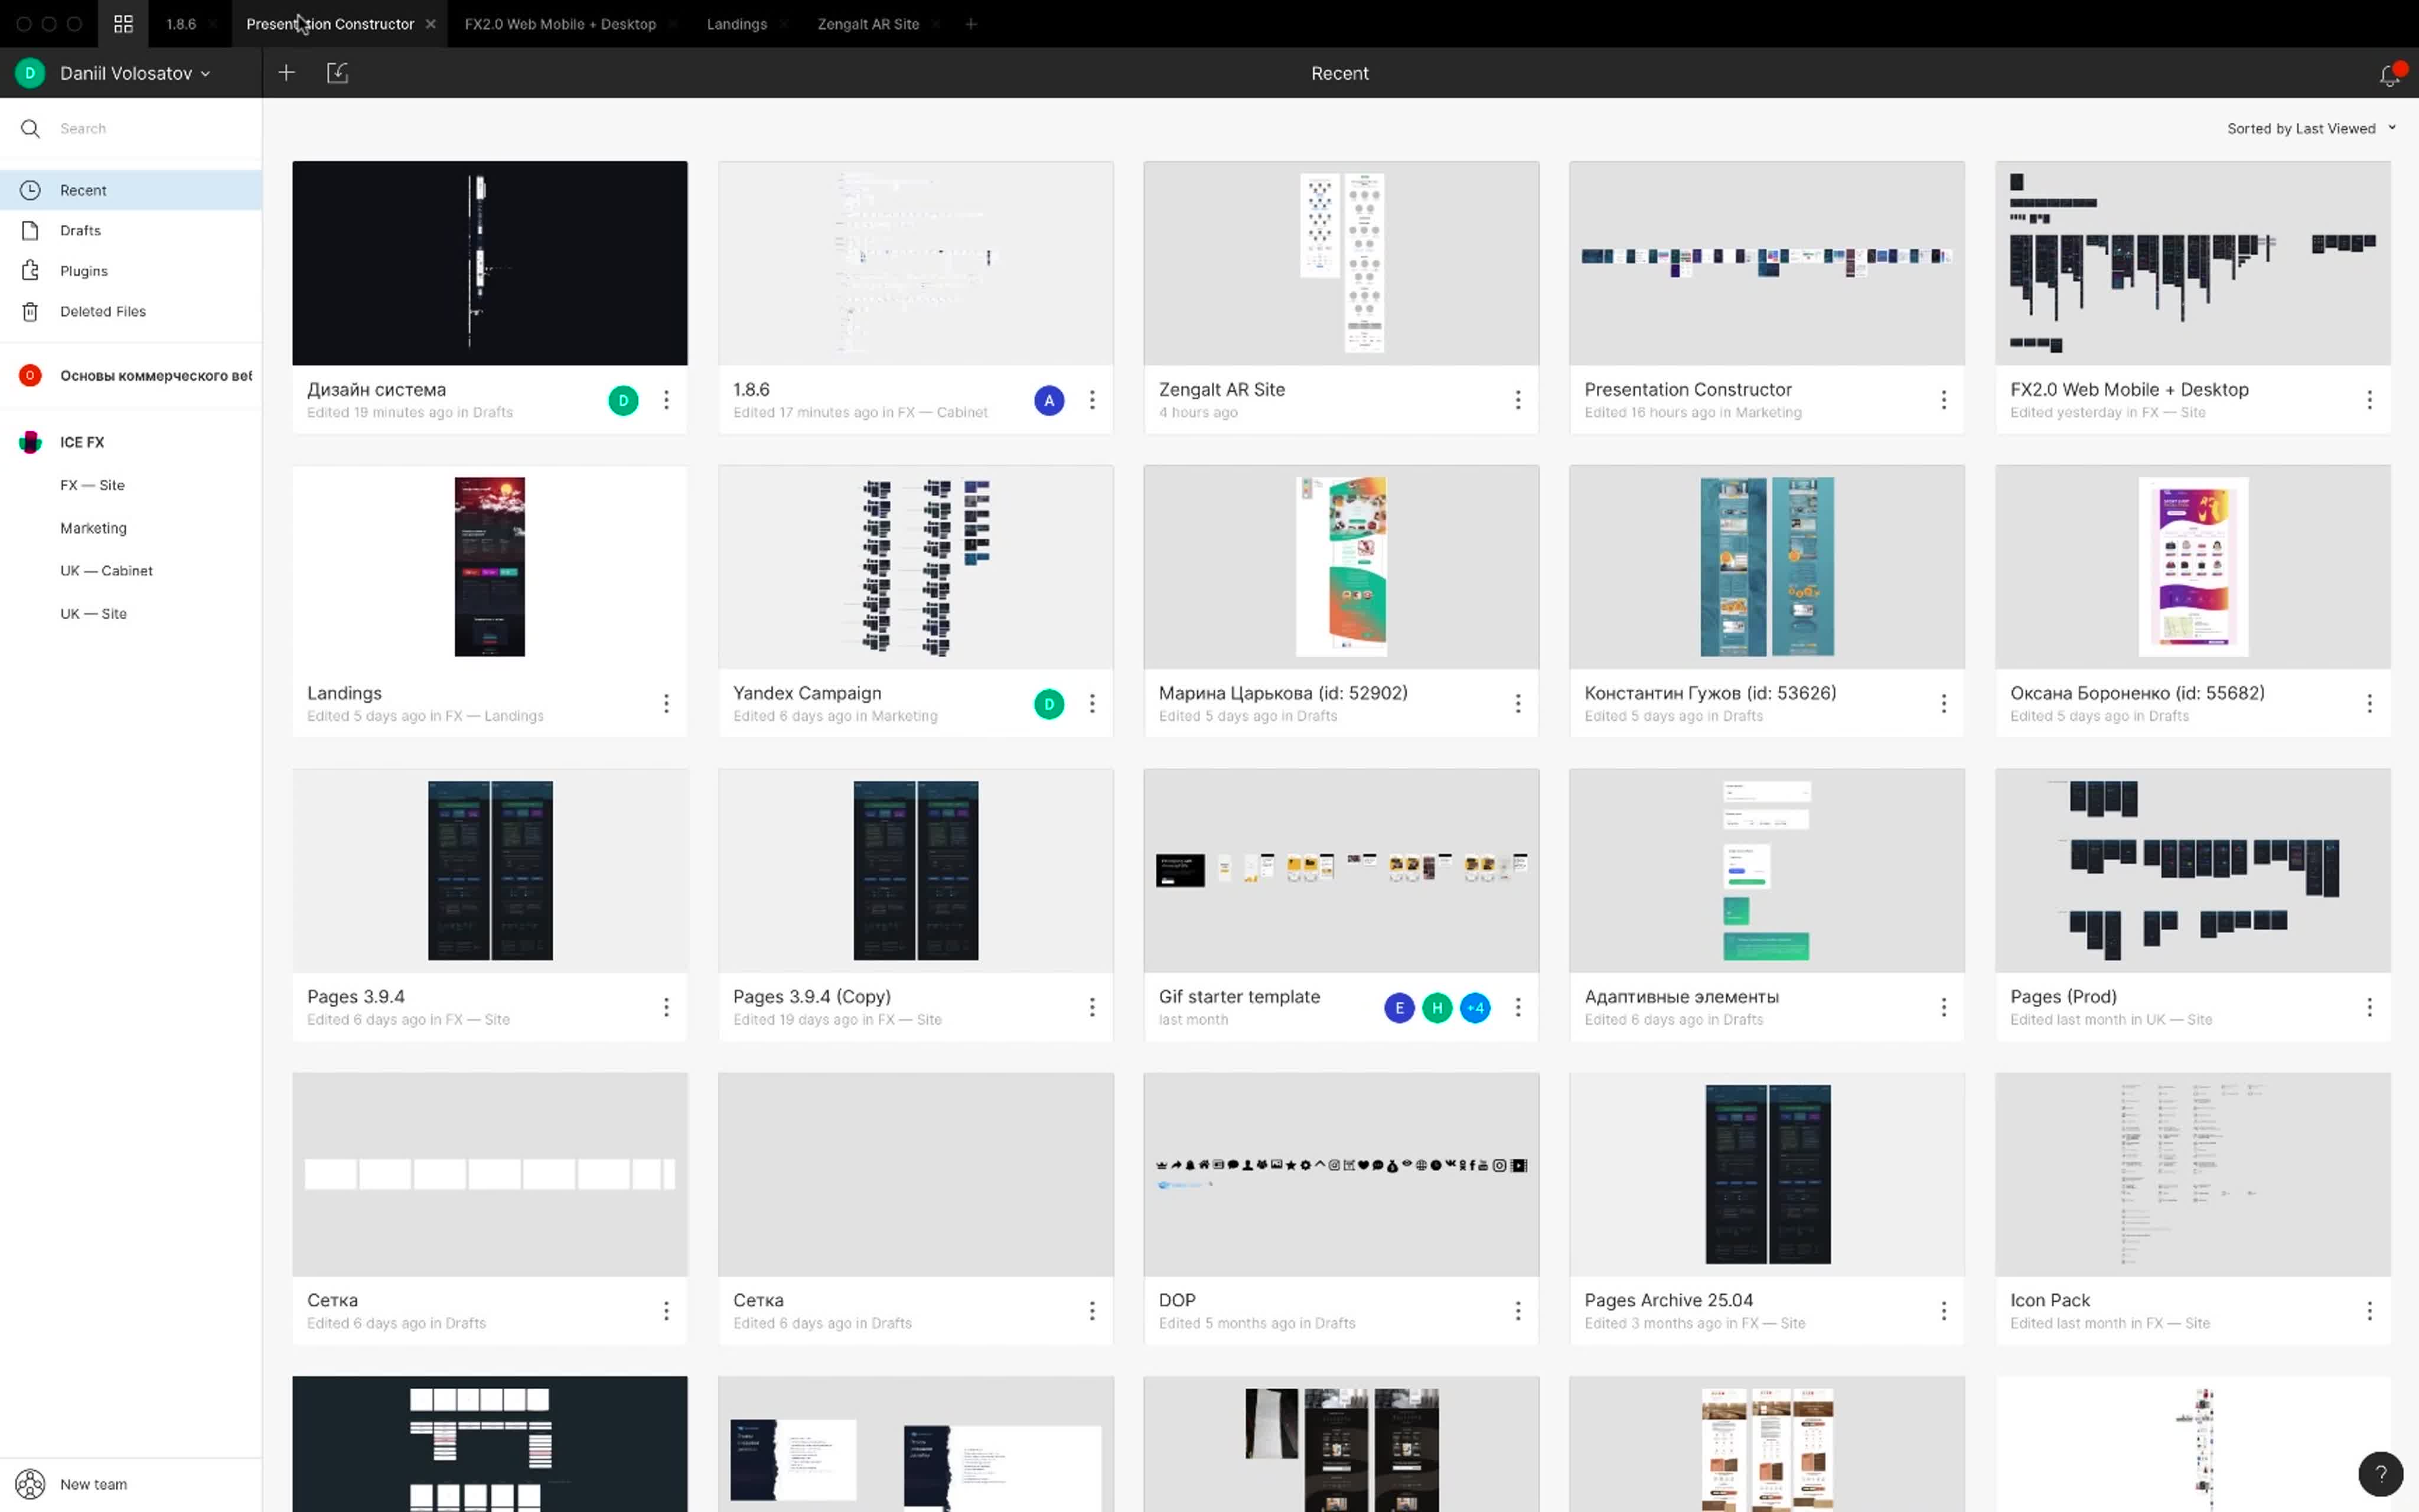
Task: Open DOP icons file thumbnail
Action: [1341, 1174]
